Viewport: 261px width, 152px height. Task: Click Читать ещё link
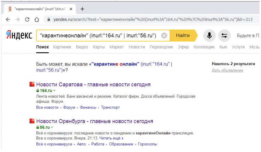pyautogui.click(x=111, y=138)
